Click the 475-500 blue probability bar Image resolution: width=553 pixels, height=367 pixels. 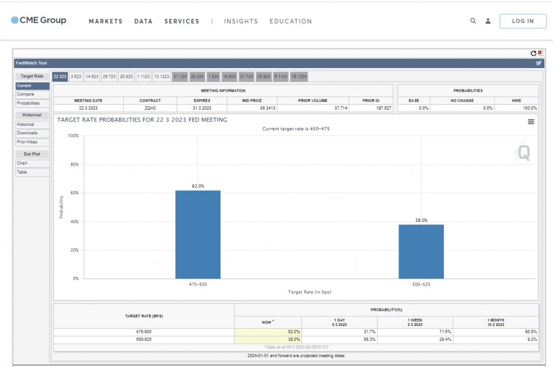point(198,234)
